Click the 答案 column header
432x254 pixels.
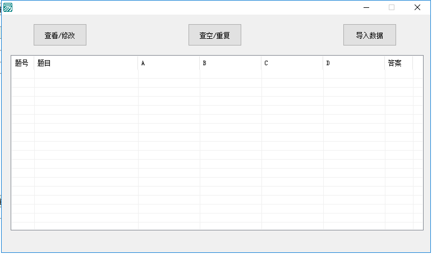click(398, 63)
